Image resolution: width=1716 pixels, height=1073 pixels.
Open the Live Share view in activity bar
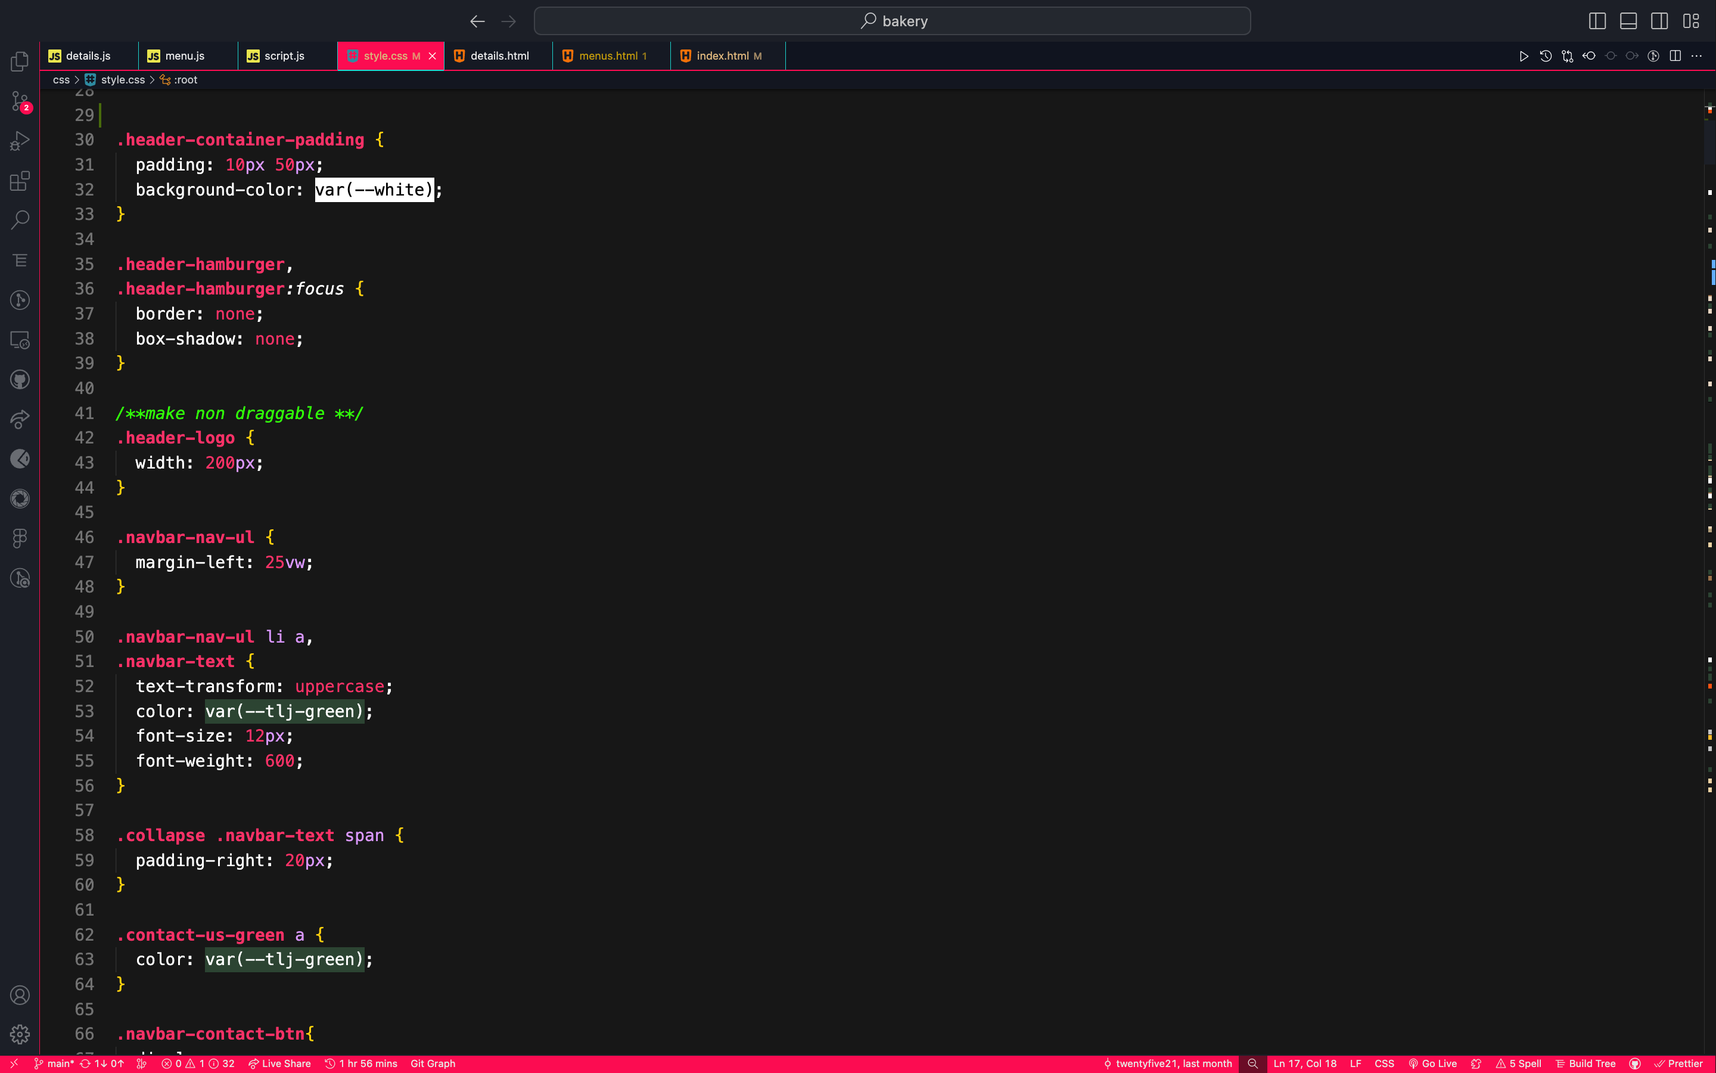click(x=20, y=420)
